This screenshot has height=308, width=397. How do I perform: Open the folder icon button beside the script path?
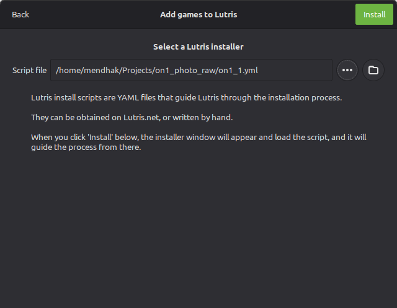[373, 70]
